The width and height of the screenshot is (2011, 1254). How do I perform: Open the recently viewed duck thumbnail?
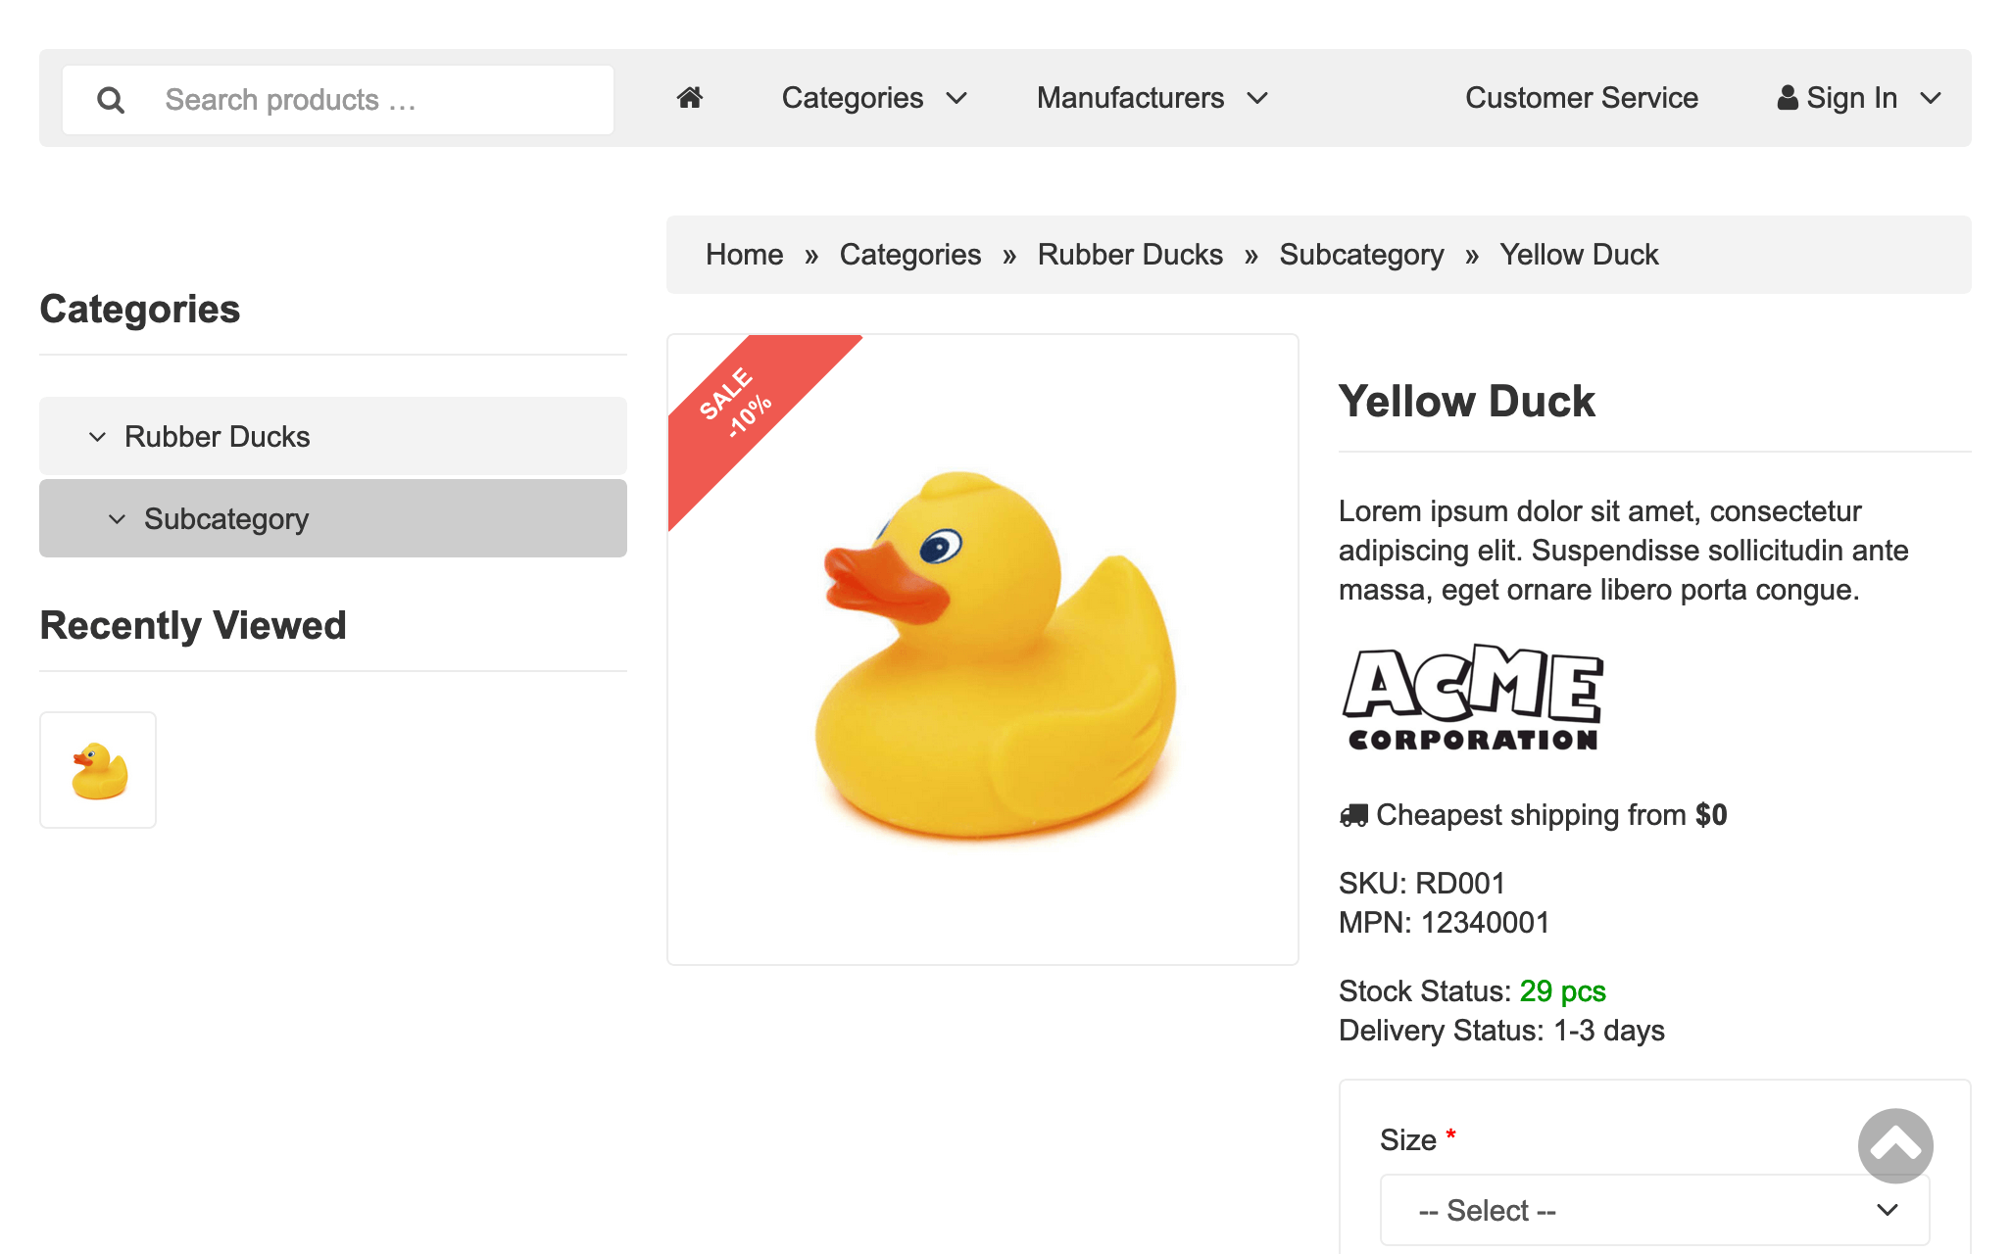coord(98,770)
